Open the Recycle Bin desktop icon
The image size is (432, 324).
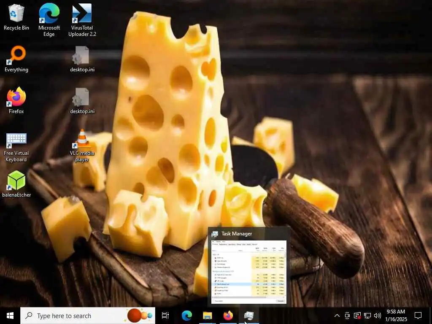click(x=16, y=17)
